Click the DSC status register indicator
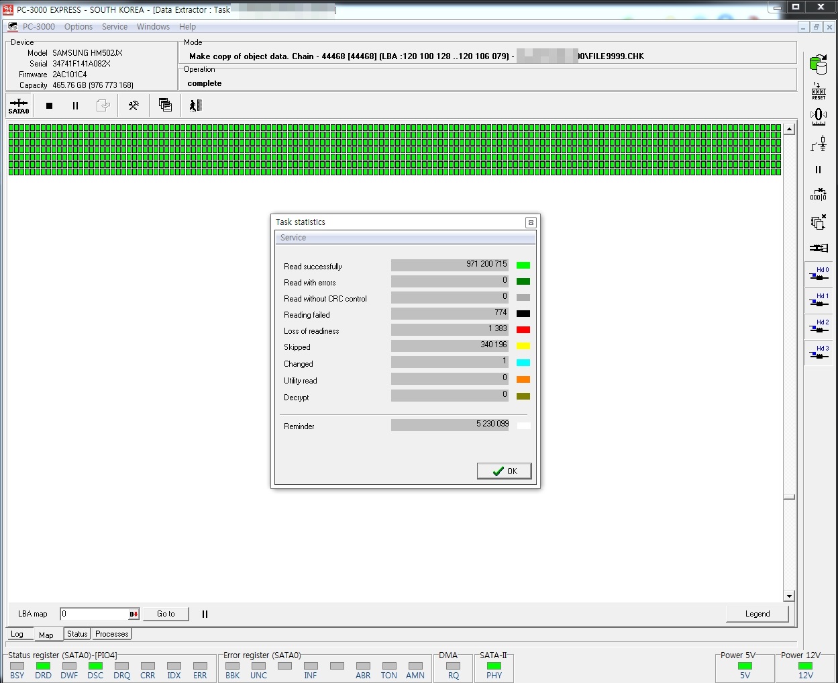Viewport: 838px width, 683px height. [x=95, y=666]
